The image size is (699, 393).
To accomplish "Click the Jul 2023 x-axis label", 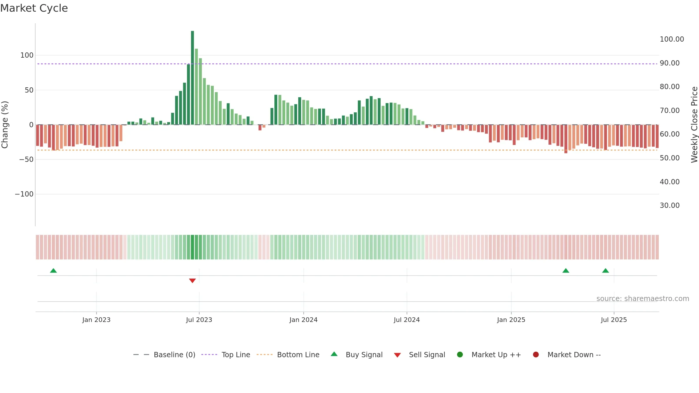I will point(199,320).
